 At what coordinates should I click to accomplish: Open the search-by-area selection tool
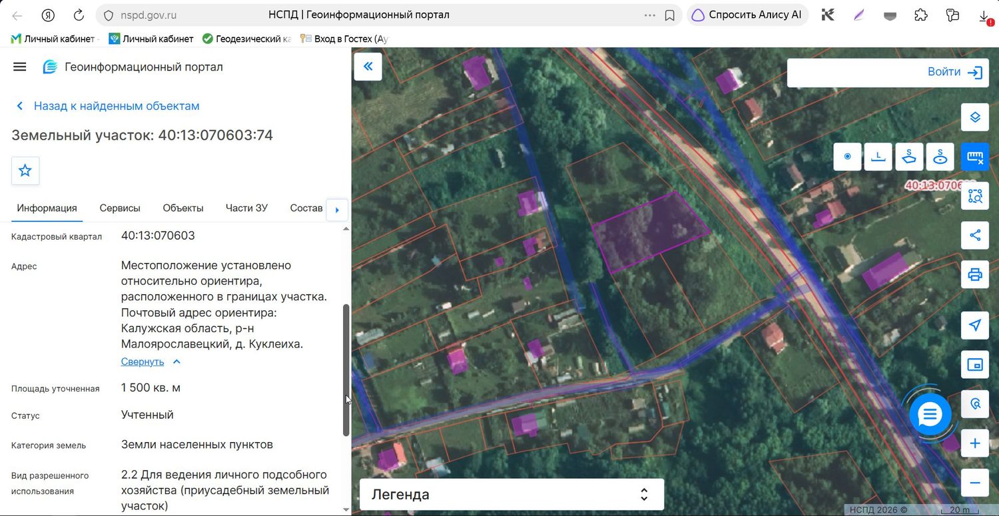[975, 196]
